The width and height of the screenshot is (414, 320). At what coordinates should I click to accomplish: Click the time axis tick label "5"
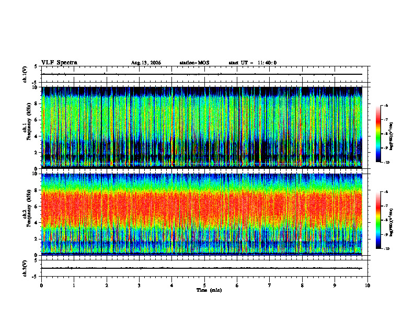tap(204, 285)
